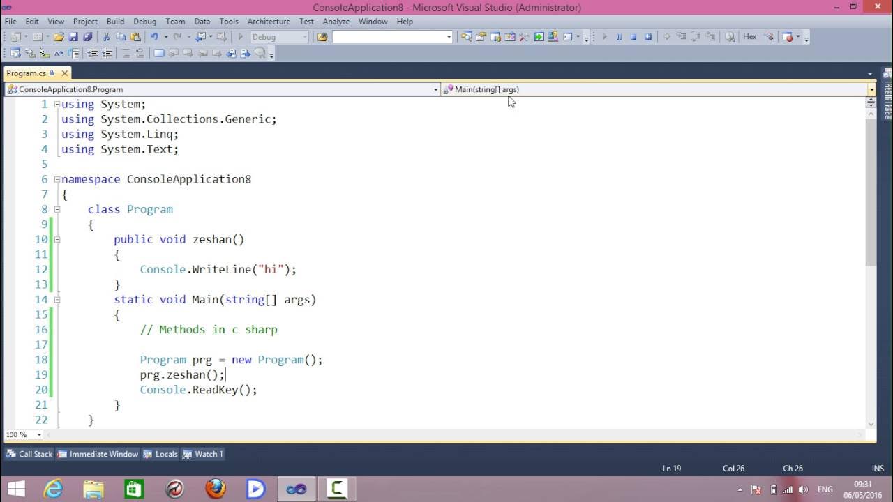Open the Debug configuration dropdown

coord(305,37)
